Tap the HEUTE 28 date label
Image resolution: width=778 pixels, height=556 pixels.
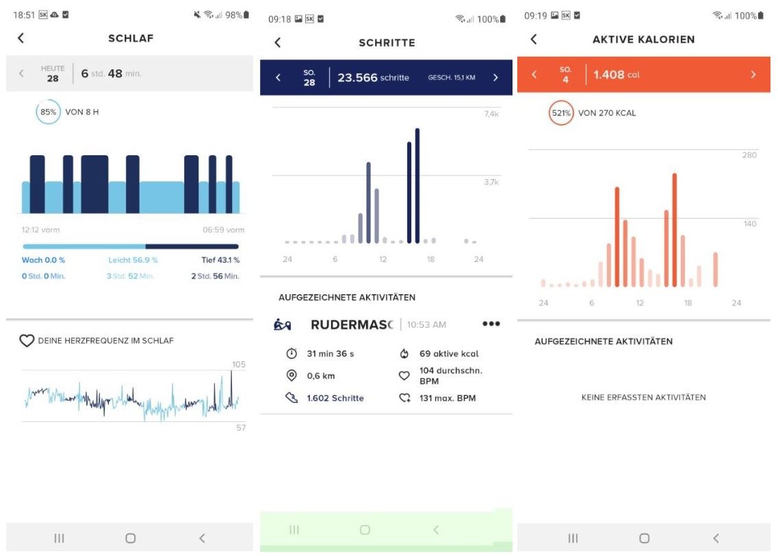click(51, 72)
